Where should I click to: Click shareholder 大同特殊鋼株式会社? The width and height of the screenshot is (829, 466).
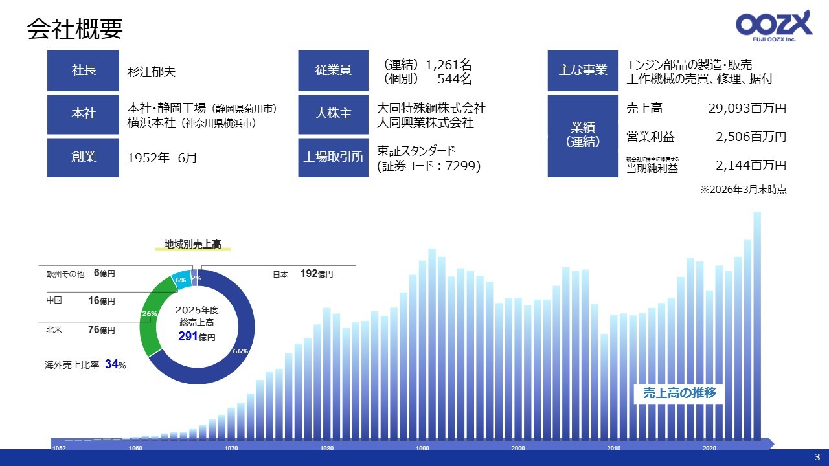tap(431, 108)
